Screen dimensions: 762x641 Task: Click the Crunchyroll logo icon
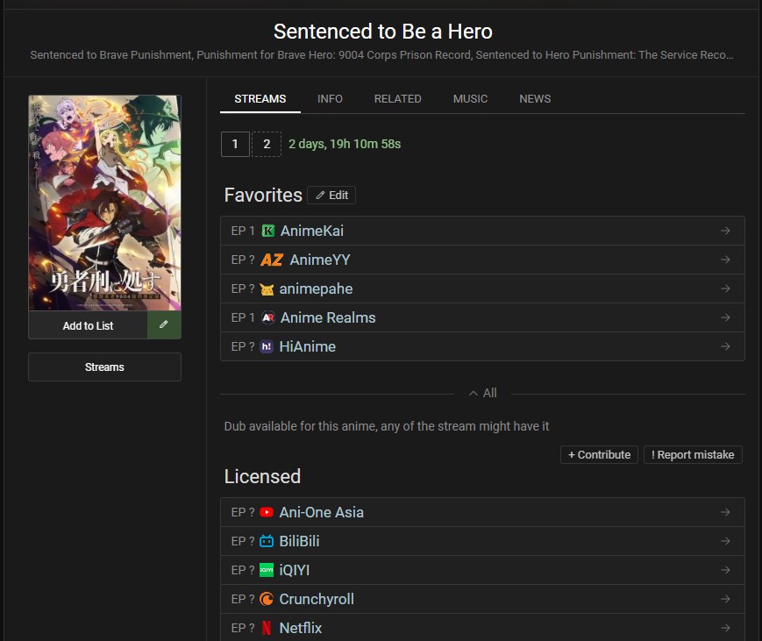pyautogui.click(x=267, y=599)
